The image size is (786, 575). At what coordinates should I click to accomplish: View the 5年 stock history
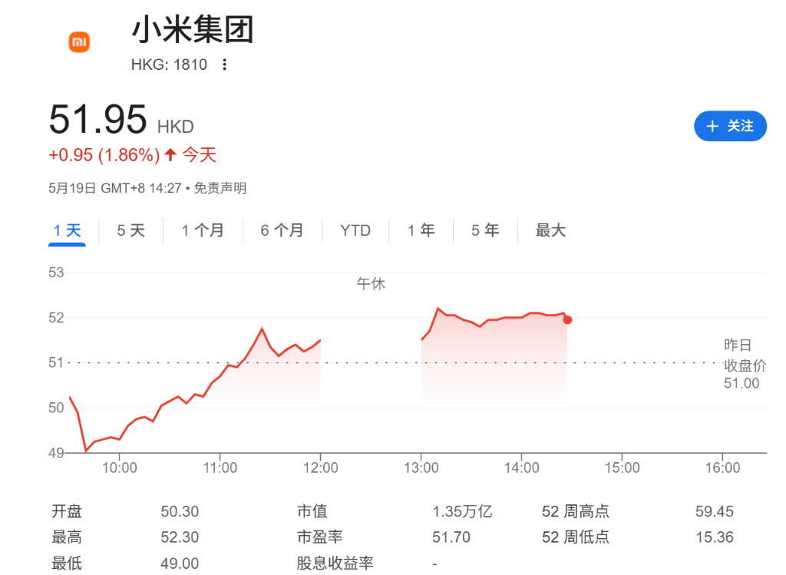pos(484,230)
